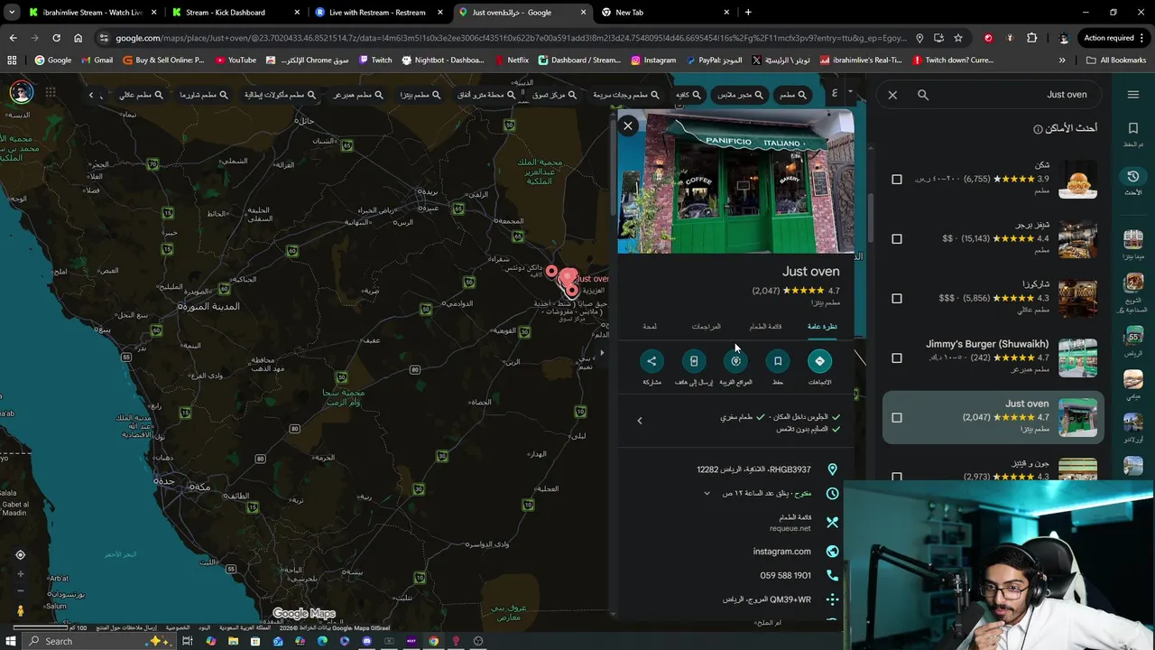Click the Save (حفظ) bookmark icon
Viewport: 1155px width, 650px height.
coord(778,361)
